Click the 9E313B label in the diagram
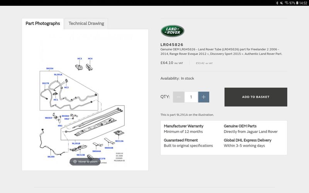The width and height of the screenshot is (309, 193). pyautogui.click(x=81, y=155)
